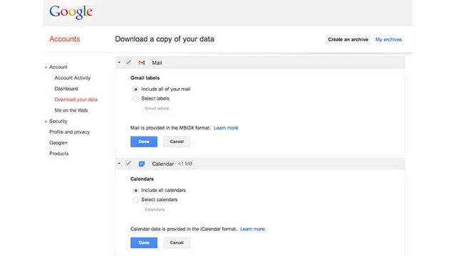Click the Calendar icon in Calendar row
Viewport: 456px width, 256px height.
(x=142, y=164)
